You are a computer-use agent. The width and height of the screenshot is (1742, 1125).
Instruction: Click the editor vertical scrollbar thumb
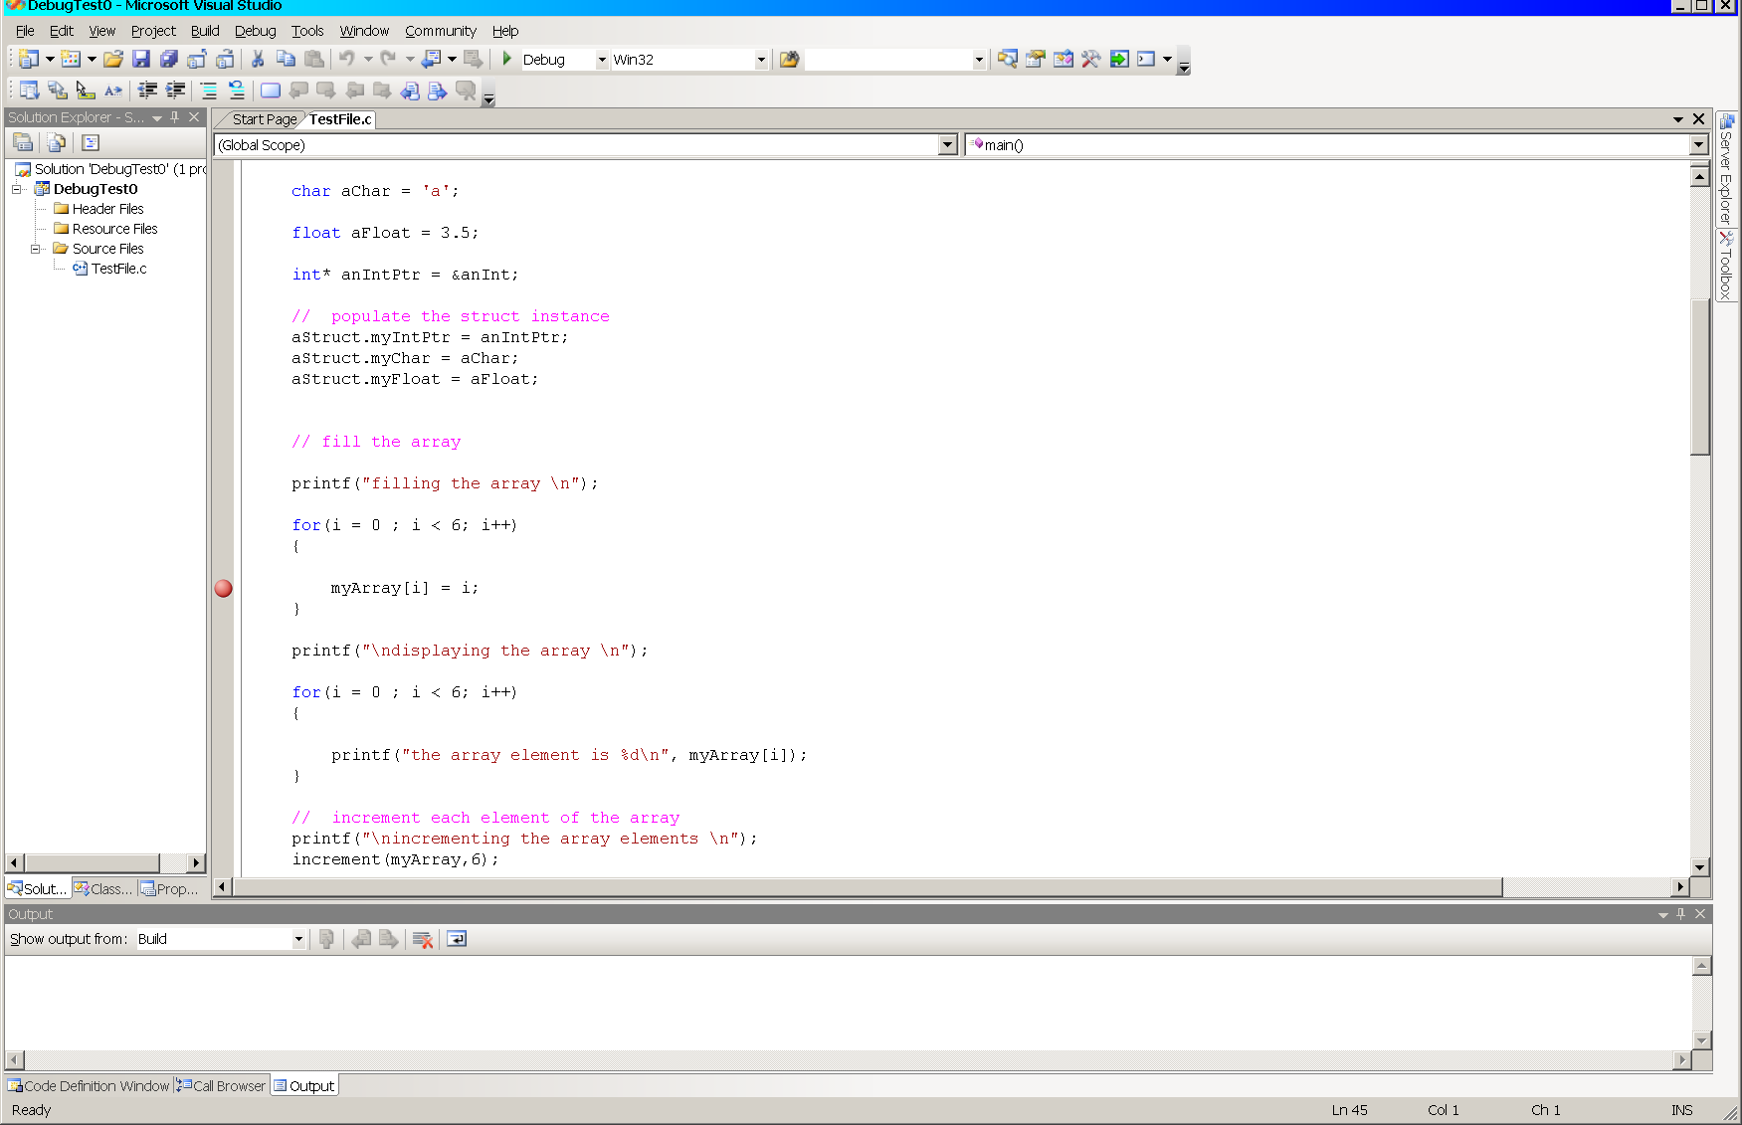tap(1699, 376)
